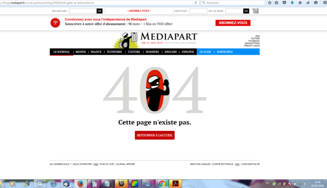This screenshot has height=188, width=327.
Task: Open the Firefox Hello chat bubble icon
Action: click(316, 2)
